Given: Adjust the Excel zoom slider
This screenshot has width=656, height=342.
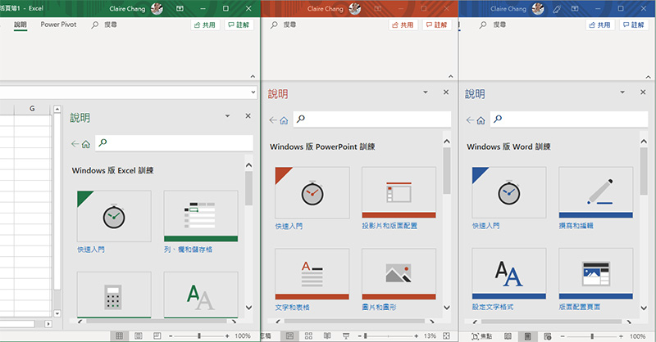Looking at the screenshot, I should point(199,335).
